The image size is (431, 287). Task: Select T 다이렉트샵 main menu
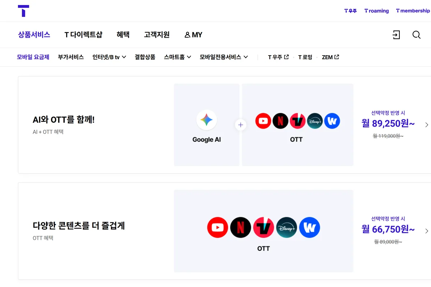[83, 35]
